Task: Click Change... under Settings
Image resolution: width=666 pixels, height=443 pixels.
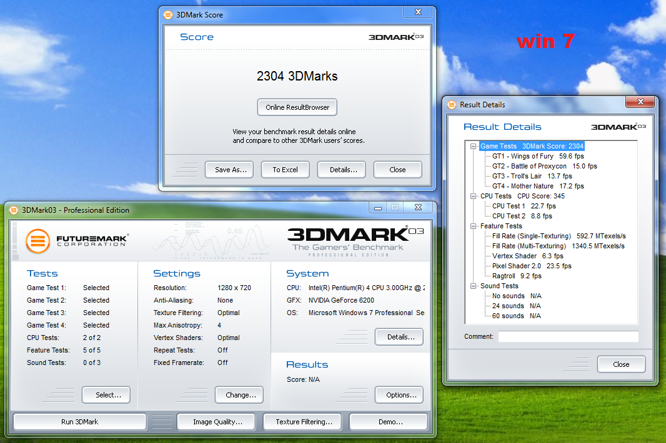Action: pos(239,395)
